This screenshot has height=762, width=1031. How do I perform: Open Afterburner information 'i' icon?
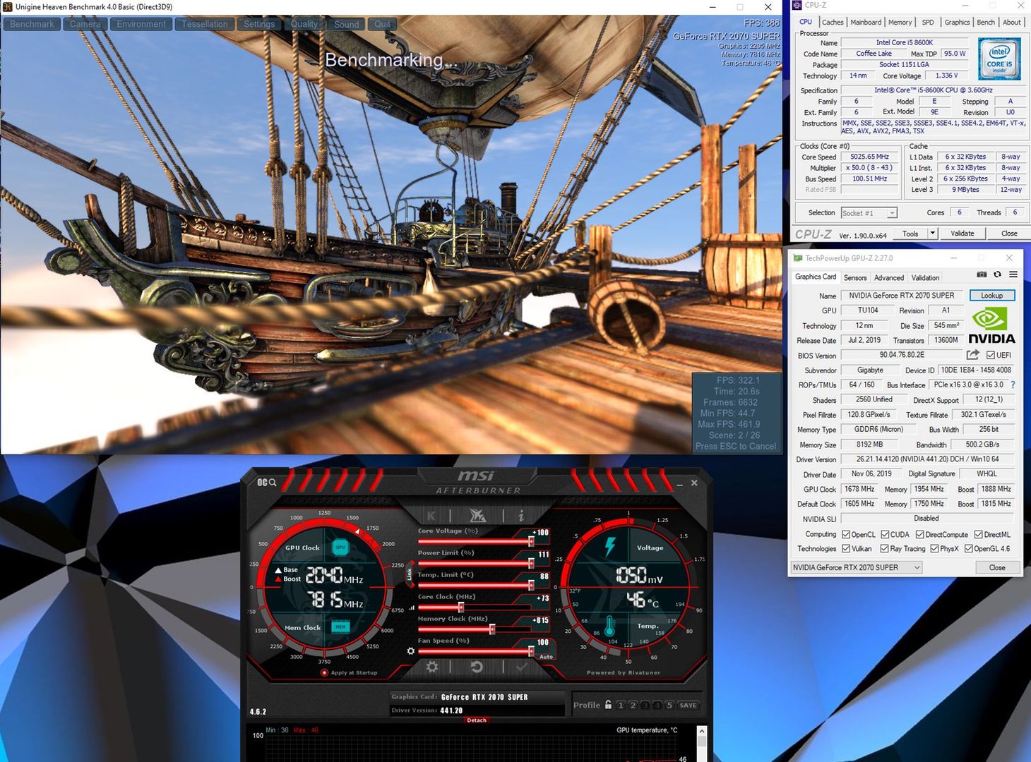coord(521,516)
